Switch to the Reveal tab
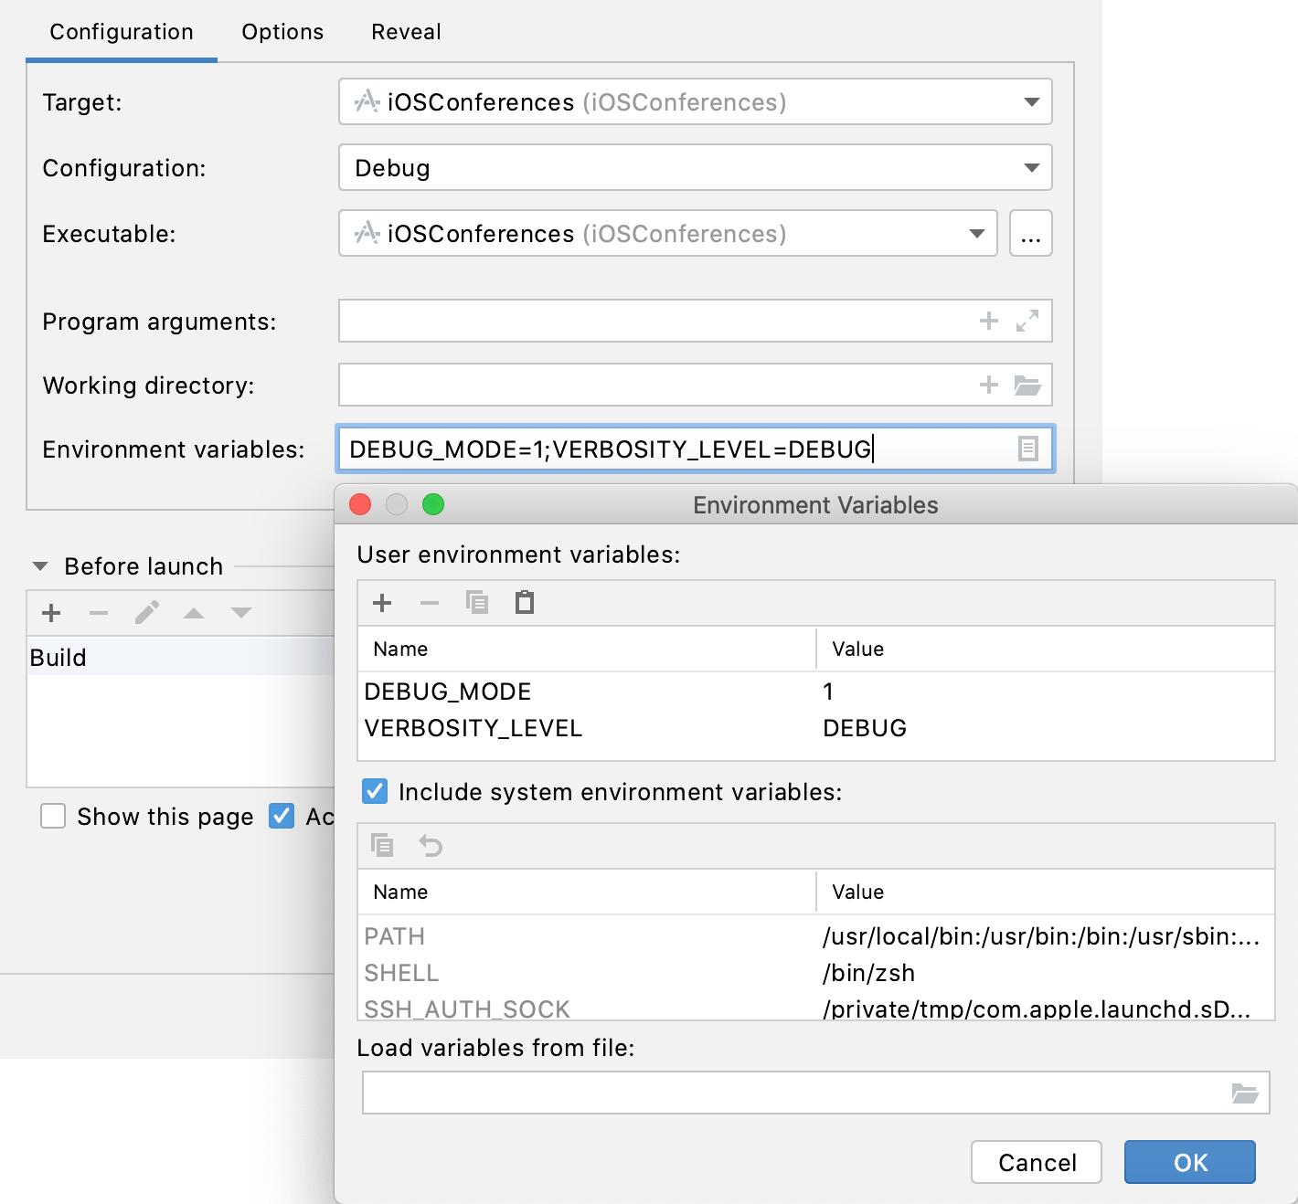 [405, 31]
